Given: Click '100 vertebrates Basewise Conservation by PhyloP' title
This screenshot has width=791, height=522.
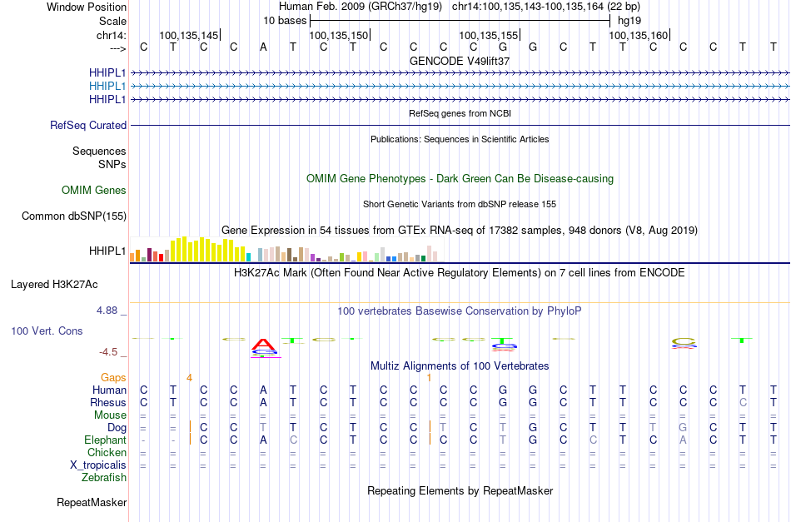Looking at the screenshot, I should [x=460, y=311].
